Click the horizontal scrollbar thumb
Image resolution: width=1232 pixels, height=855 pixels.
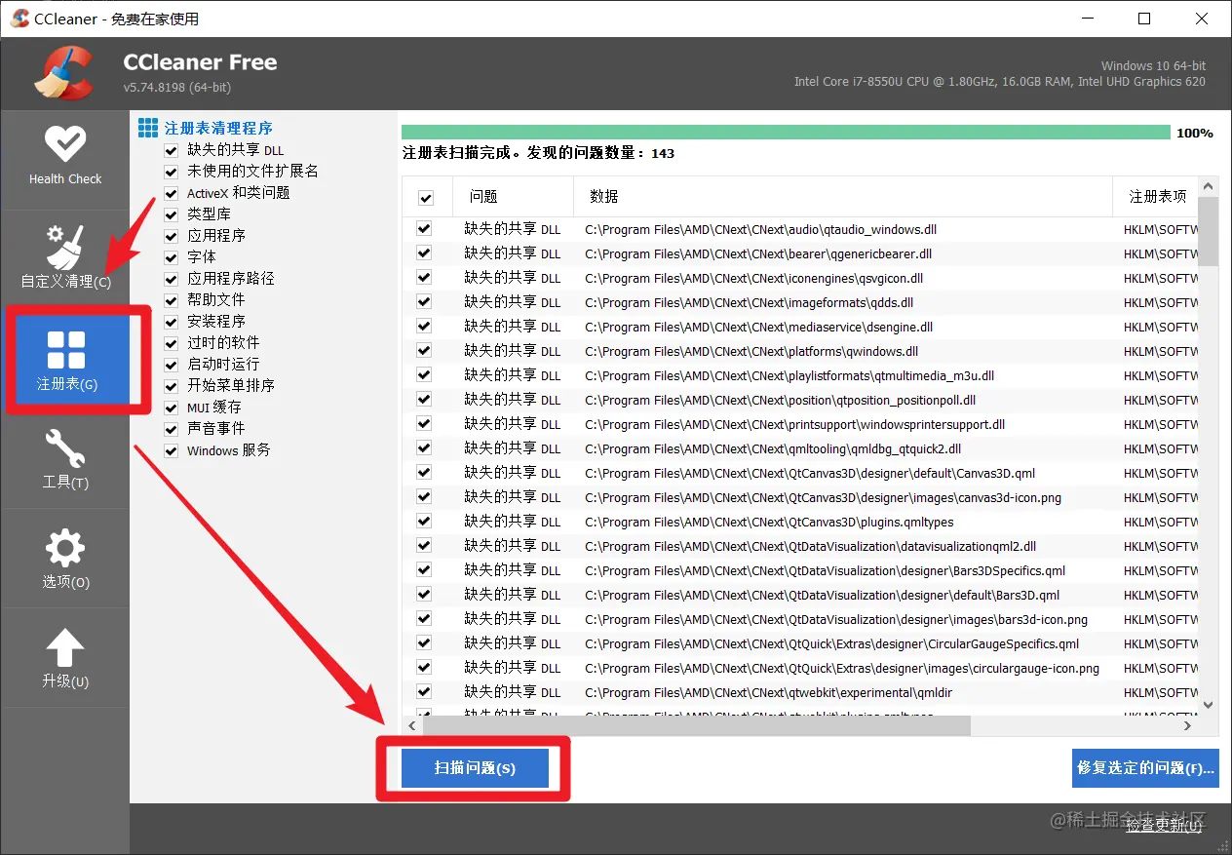point(696,725)
